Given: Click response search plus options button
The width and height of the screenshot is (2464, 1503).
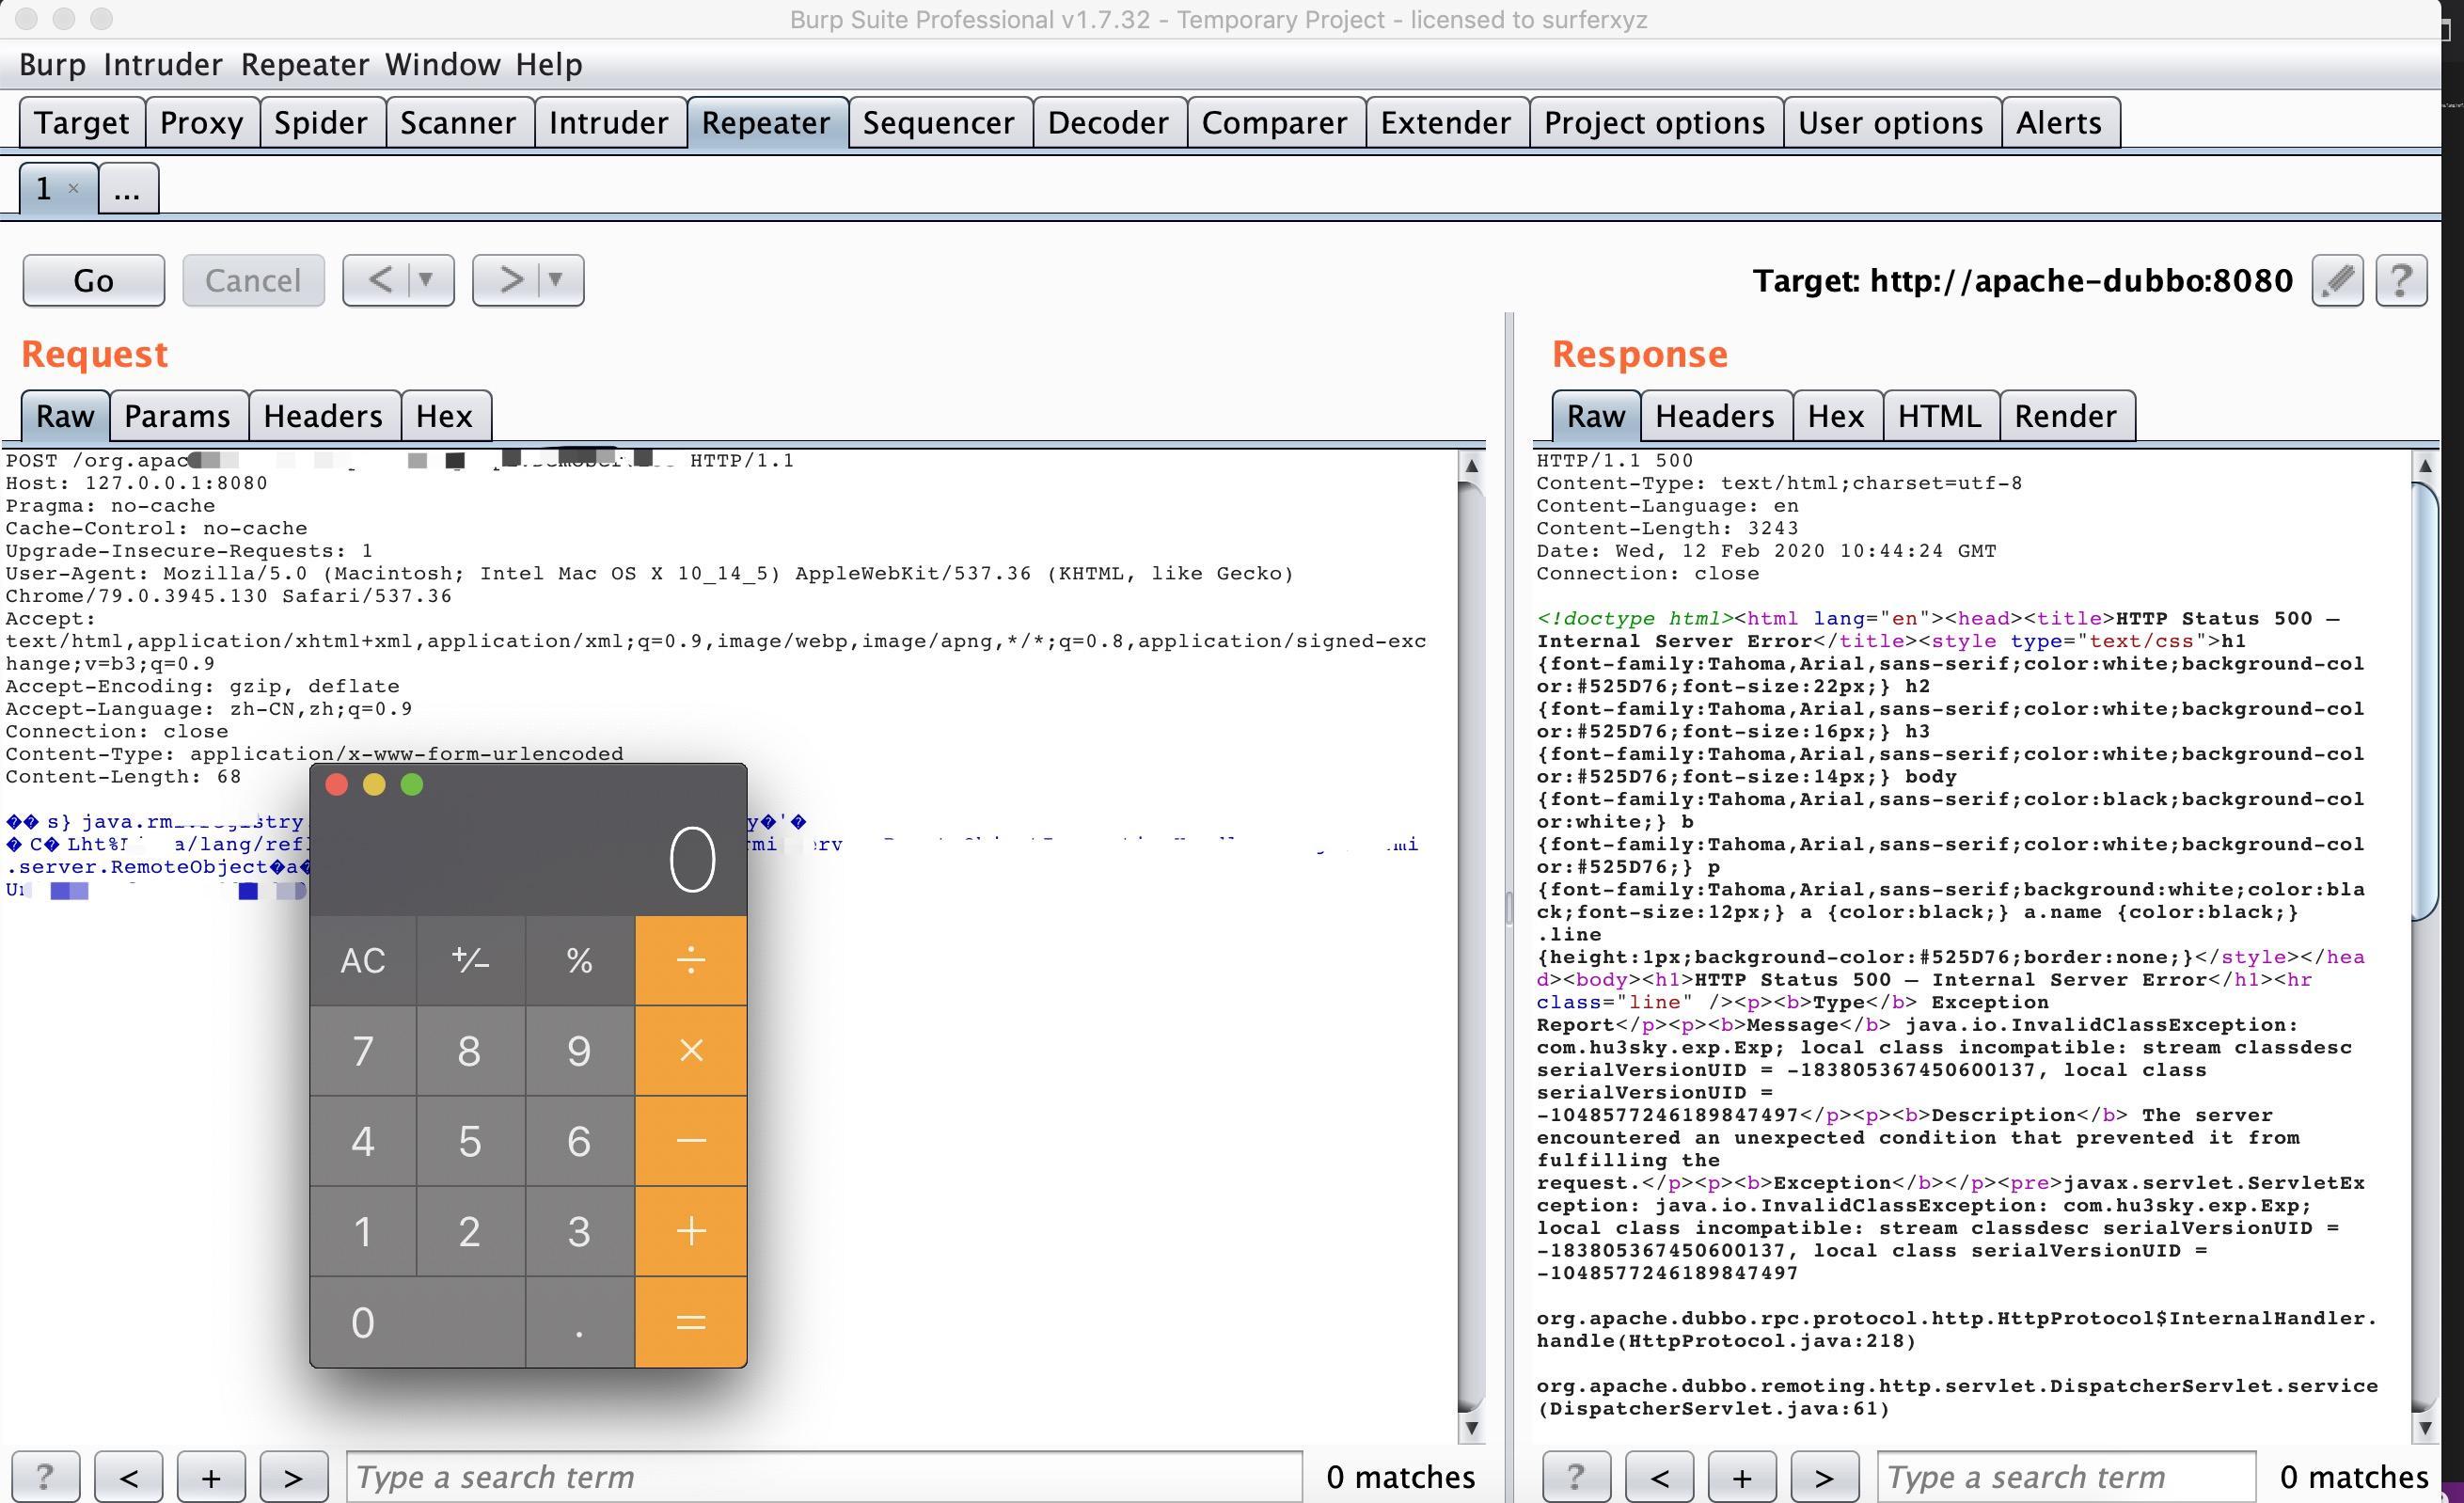Looking at the screenshot, I should click(x=1742, y=1477).
